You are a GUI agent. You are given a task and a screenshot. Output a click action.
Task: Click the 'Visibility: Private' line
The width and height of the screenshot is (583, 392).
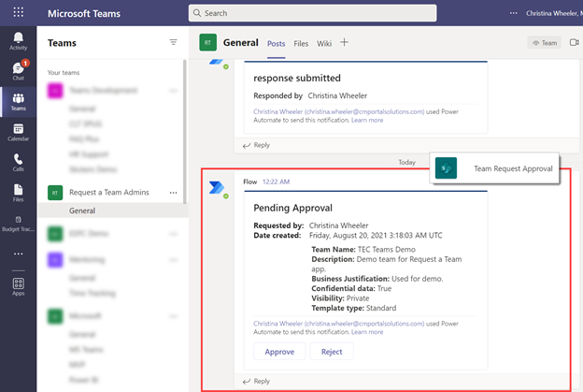coord(341,298)
